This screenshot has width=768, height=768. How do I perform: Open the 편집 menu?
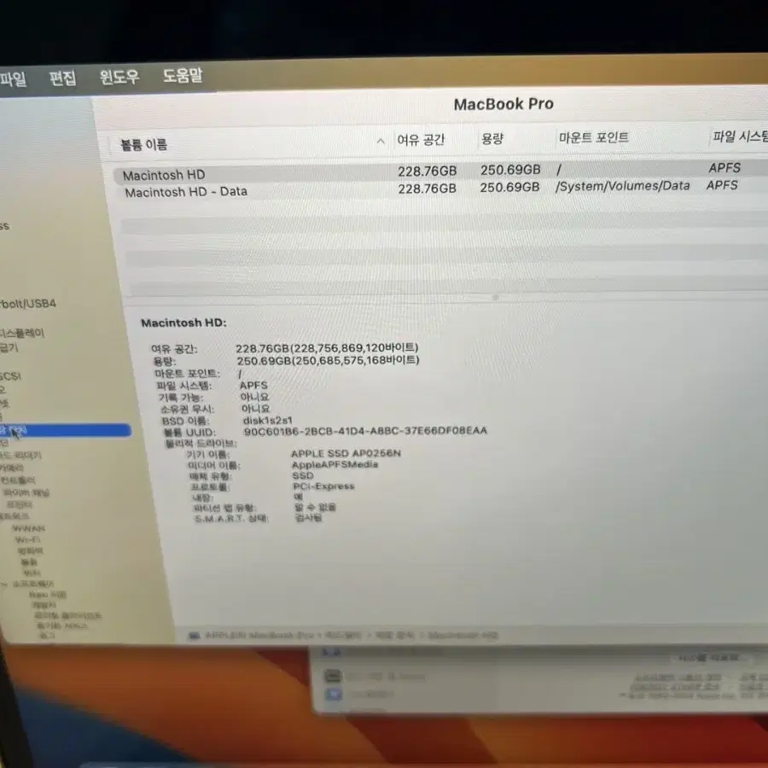pyautogui.click(x=62, y=78)
